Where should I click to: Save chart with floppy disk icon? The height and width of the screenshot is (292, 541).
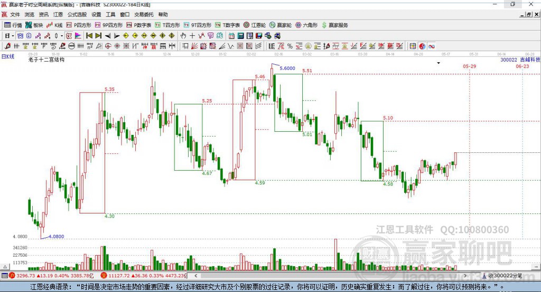pos(259,35)
